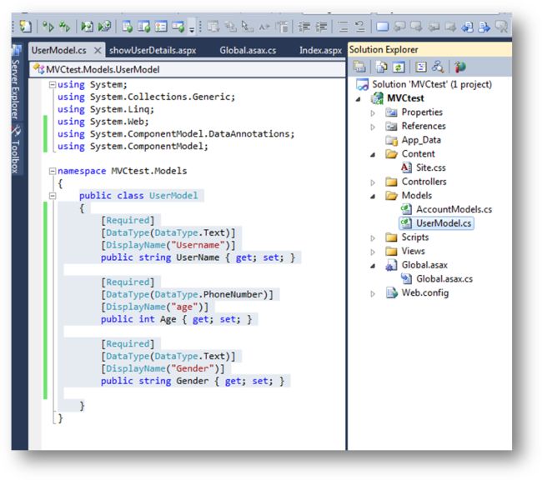Expand the Views folder node
This screenshot has width=542, height=480.
coord(373,252)
